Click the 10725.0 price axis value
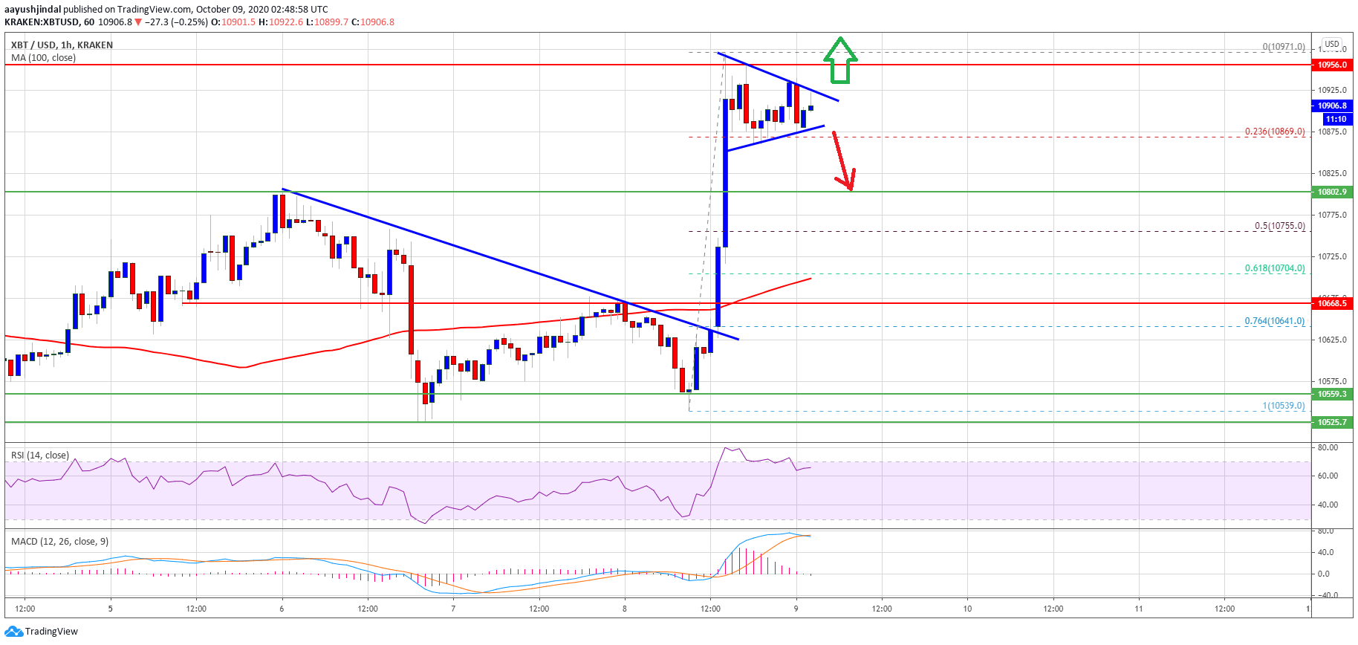This screenshot has height=645, width=1358. pyautogui.click(x=1333, y=257)
